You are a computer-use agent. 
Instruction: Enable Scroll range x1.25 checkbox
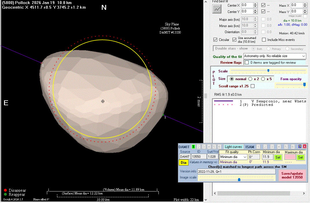(252, 86)
